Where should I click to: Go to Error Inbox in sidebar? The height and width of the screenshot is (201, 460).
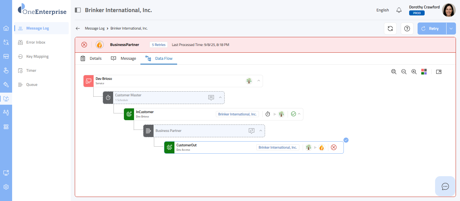pyautogui.click(x=36, y=42)
